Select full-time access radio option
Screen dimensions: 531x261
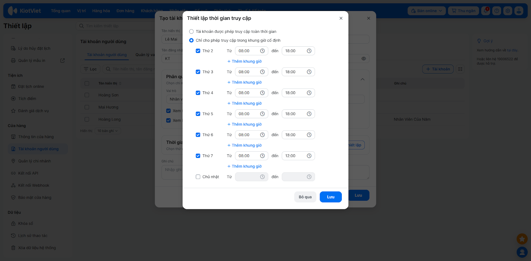[x=191, y=31]
